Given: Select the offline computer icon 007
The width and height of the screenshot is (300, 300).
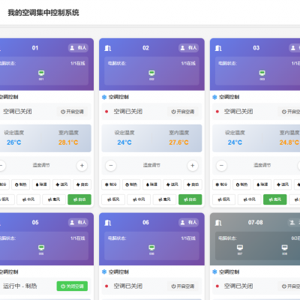Looking at the screenshot, I should coord(240,247).
